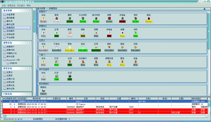Open 设备管理 in the sidebar
This screenshot has height=122, width=211.
(x=11, y=14)
